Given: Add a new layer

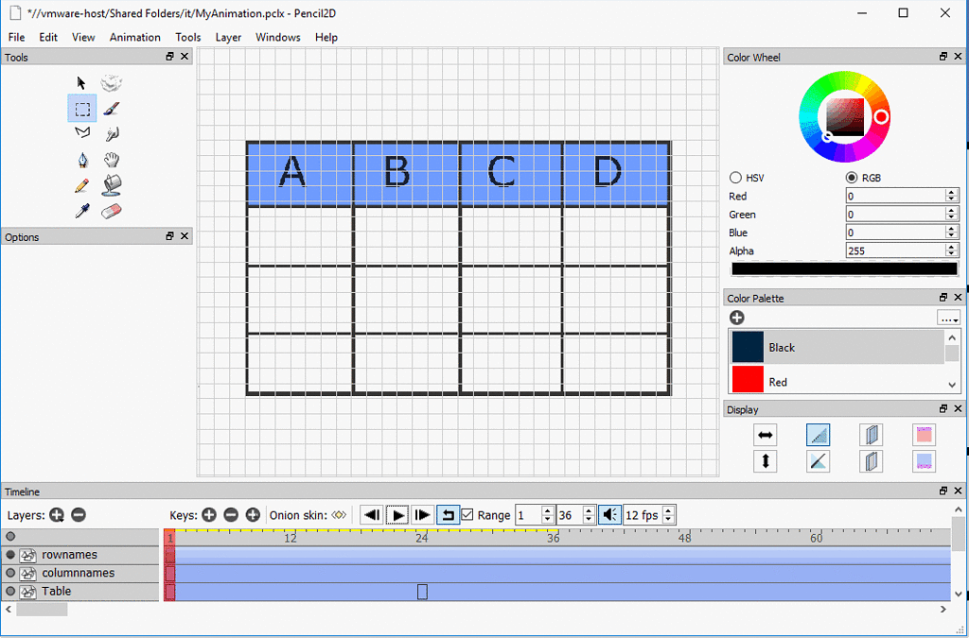Looking at the screenshot, I should 57,514.
